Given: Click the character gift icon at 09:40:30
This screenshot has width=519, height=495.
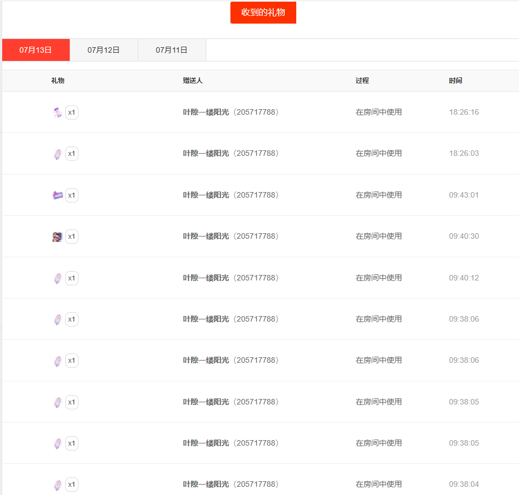Looking at the screenshot, I should [57, 237].
